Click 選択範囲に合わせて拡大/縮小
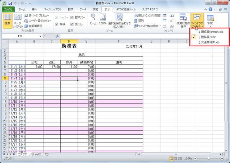The image size is (230, 163). pyautogui.click(x=119, y=21)
